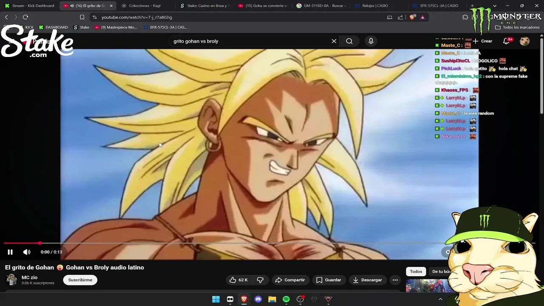The height and width of the screenshot is (306, 544).
Task: Switch to the GM-2110D-8A Buscar tab
Action: tap(321, 6)
